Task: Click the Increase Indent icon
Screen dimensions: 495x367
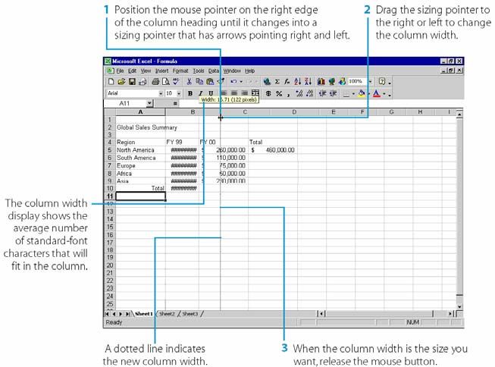Action: [333, 93]
